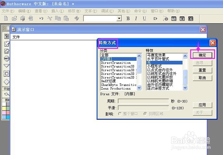The width and height of the screenshot is (223, 155).
Task: Open the 调试 menu
Action: (x=107, y=11)
